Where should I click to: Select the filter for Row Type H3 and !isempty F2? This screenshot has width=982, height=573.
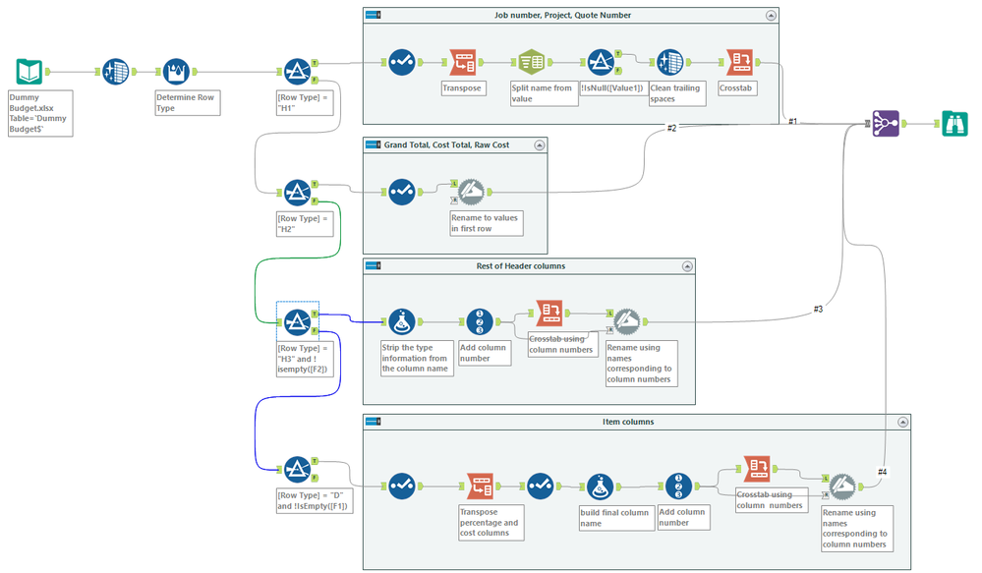[297, 321]
